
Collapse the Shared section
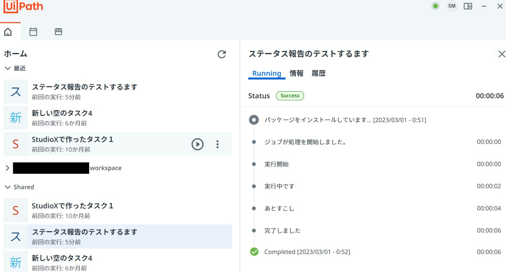[8, 187]
